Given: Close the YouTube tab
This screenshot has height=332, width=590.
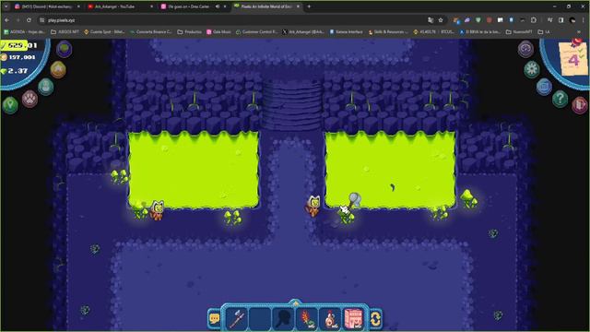Looking at the screenshot, I should (151, 6).
